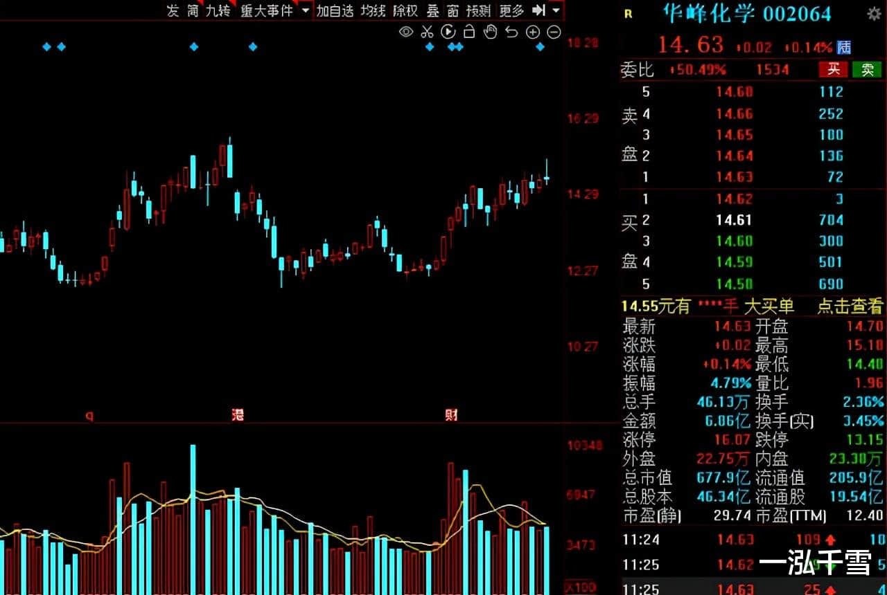Click the 市盈(TTM) value 12.40
Viewport: 887px width, 595px height.
(864, 515)
